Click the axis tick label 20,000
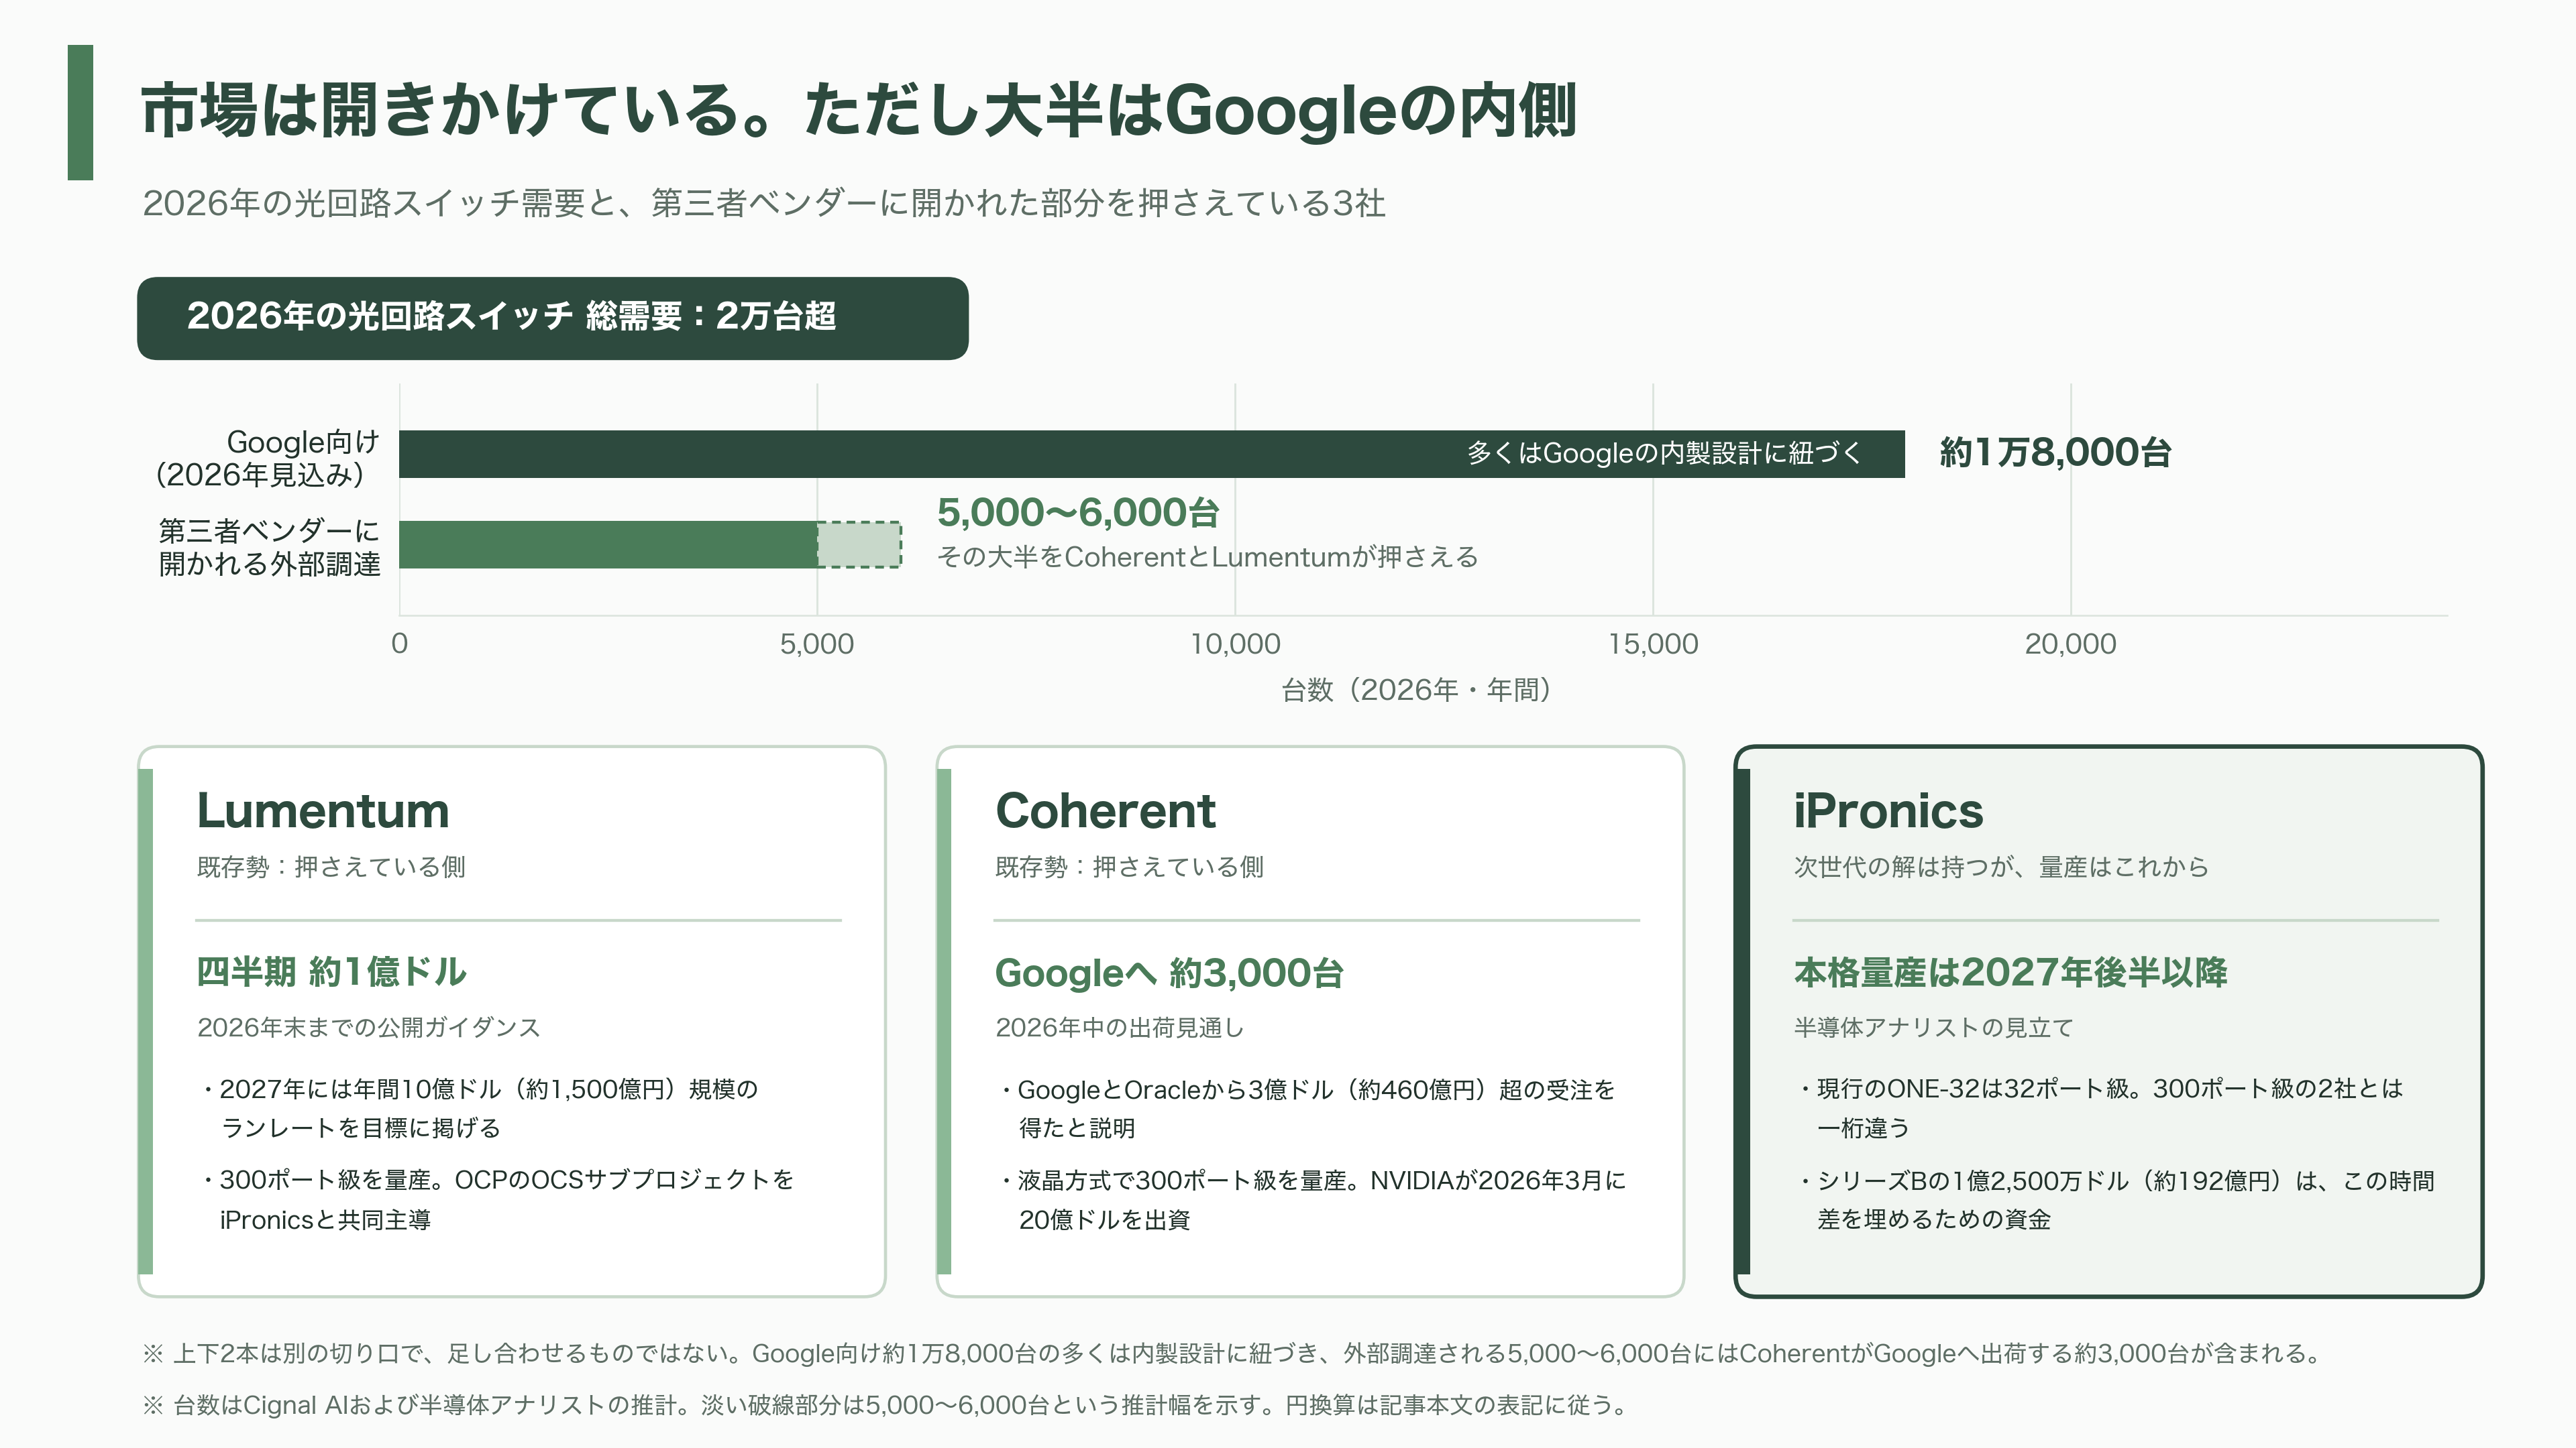 2070,644
